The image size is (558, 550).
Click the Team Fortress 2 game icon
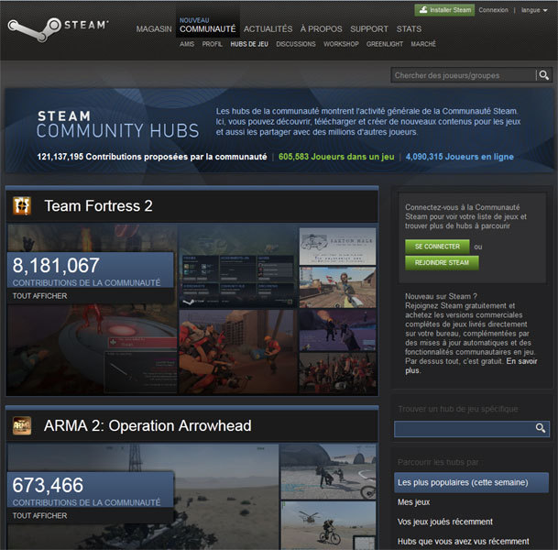click(x=22, y=205)
